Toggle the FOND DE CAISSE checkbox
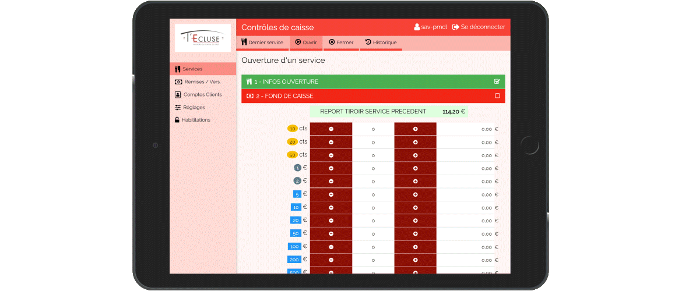 tap(498, 96)
